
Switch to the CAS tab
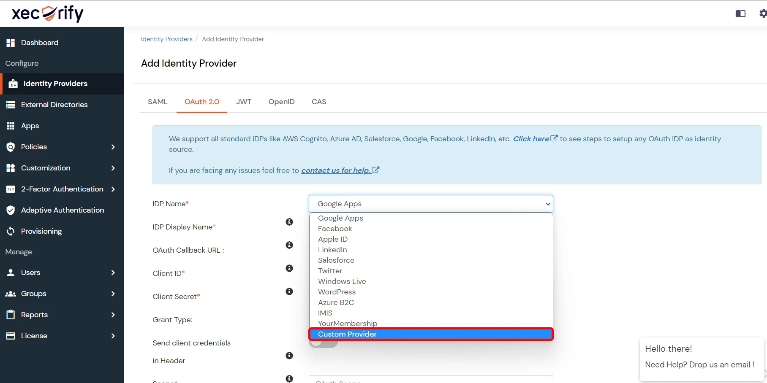[x=319, y=102]
